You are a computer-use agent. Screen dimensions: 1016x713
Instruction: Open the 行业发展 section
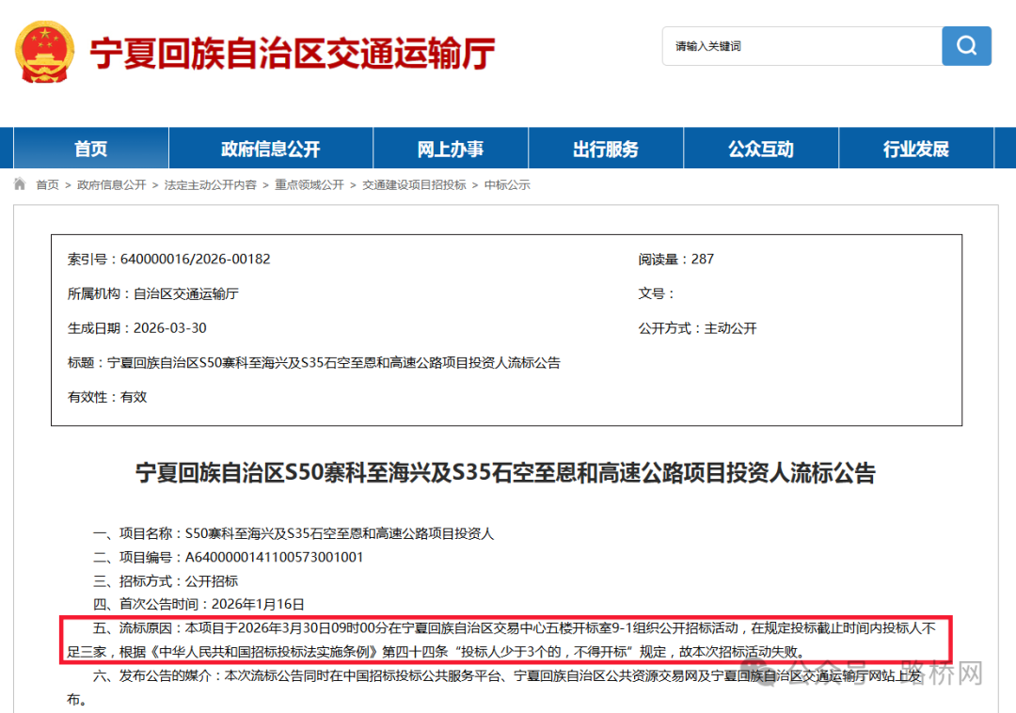915,148
